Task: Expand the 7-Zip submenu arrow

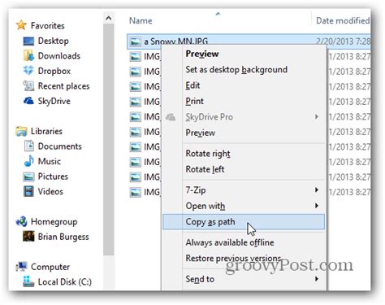Action: tap(316, 190)
